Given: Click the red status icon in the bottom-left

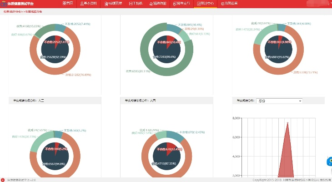Looking at the screenshot, I should tap(3, 180).
